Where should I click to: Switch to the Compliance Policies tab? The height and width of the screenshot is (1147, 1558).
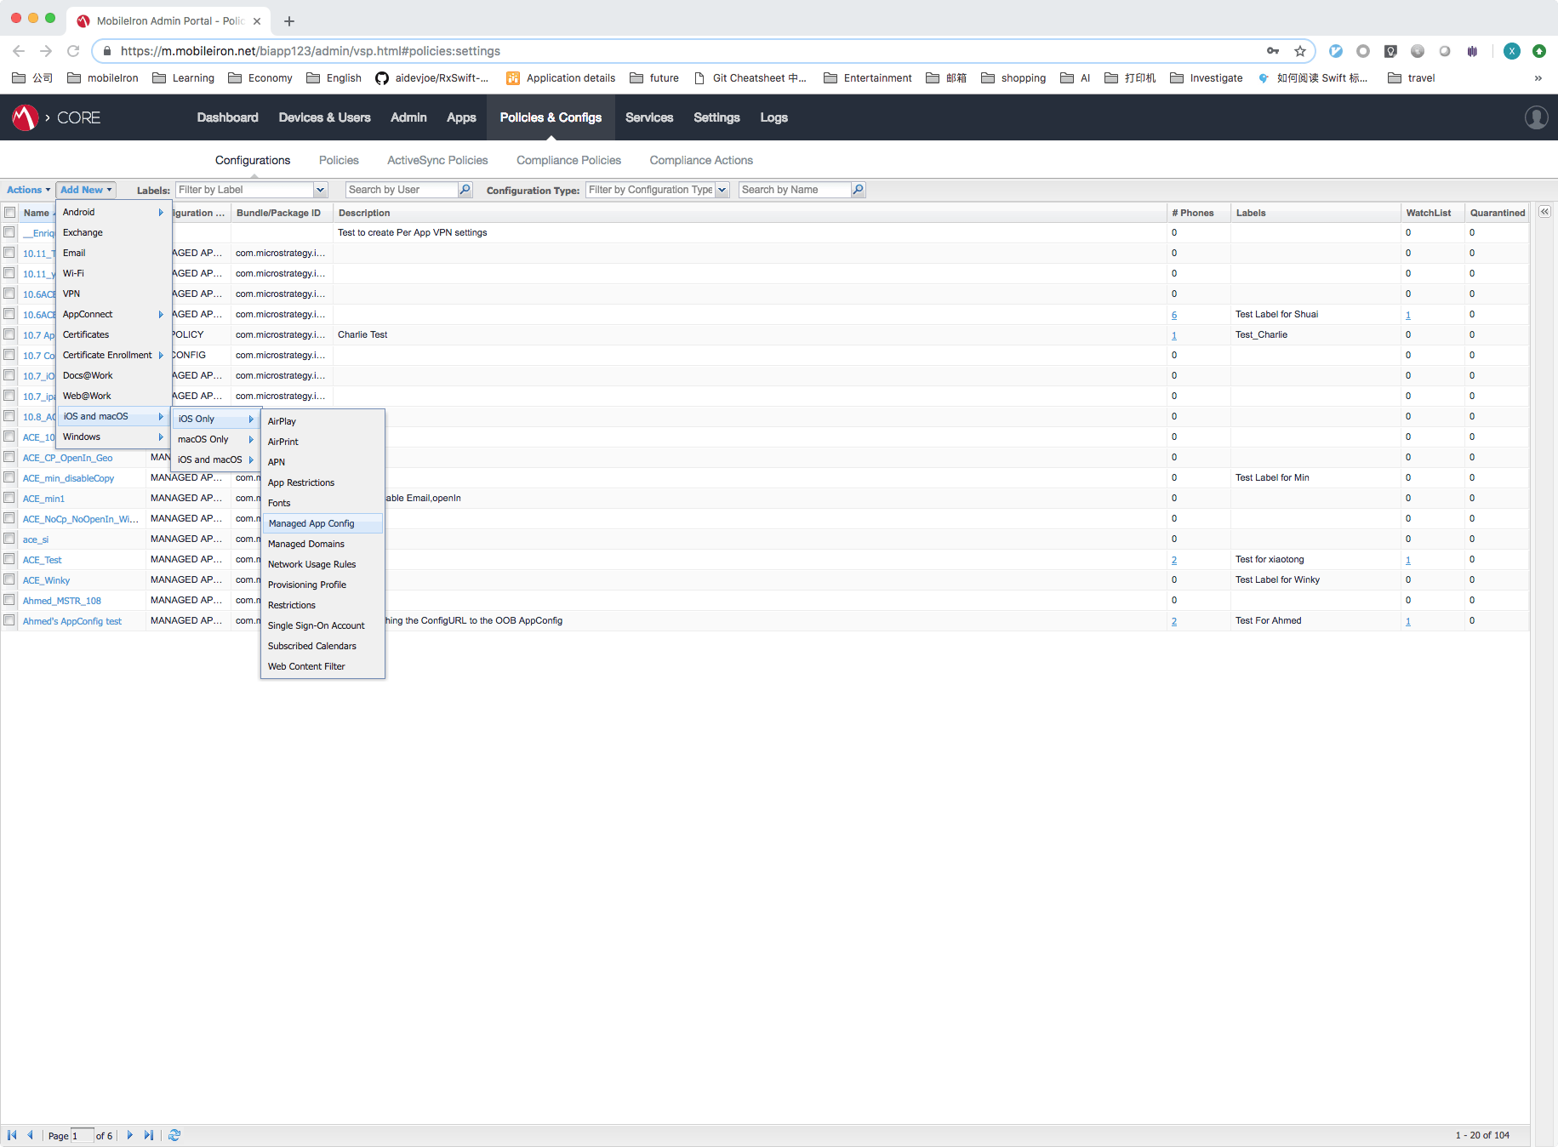[x=568, y=160]
